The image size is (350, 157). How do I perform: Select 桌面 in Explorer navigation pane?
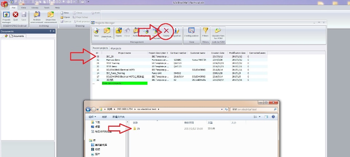96,127
